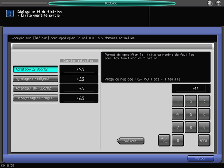Select Agrafage/62-80g/m2 item

[36, 69]
